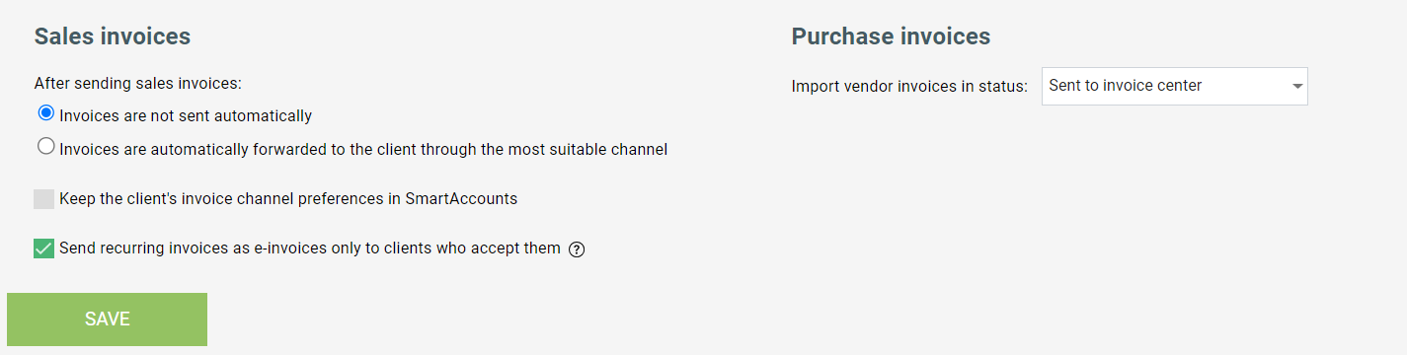Uncheck 'Send recurring invoices as e-invoices' option
This screenshot has width=1407, height=355.
[x=43, y=248]
